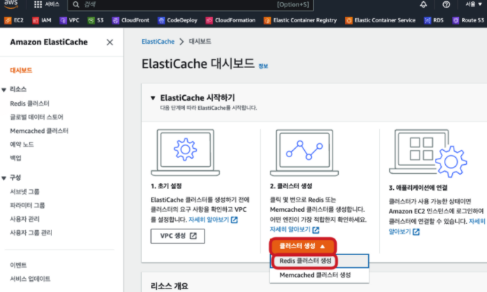This screenshot has width=487, height=292.
Task: Open 이벤트 in the sidebar
Action: tap(18, 265)
